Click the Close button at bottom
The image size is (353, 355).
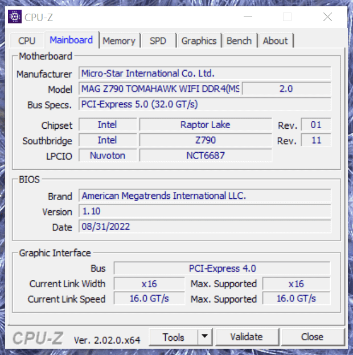(x=312, y=337)
